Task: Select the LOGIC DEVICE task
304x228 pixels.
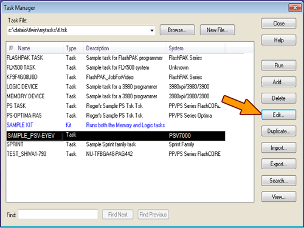Action: point(116,87)
